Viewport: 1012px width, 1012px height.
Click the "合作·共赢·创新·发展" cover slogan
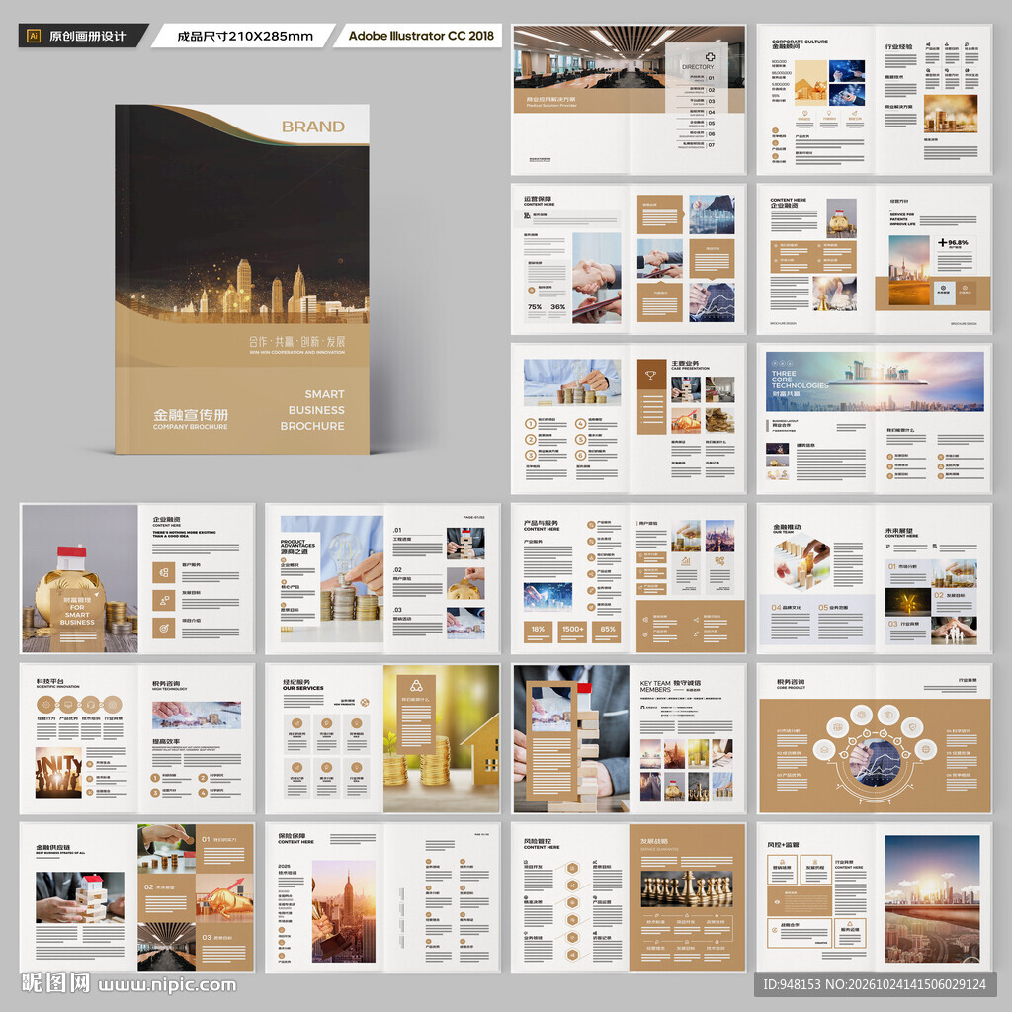[296, 341]
